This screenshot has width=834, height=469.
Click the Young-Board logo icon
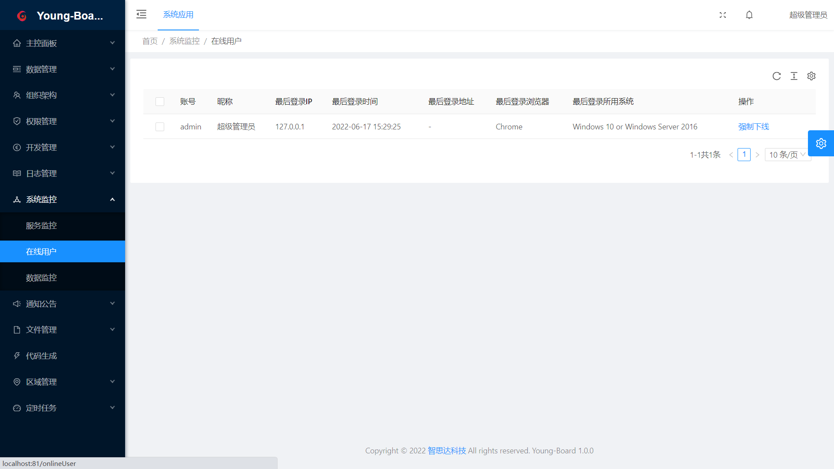[22, 16]
